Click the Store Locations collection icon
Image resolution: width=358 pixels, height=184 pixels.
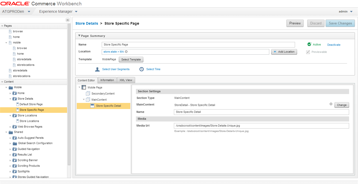click(15, 116)
